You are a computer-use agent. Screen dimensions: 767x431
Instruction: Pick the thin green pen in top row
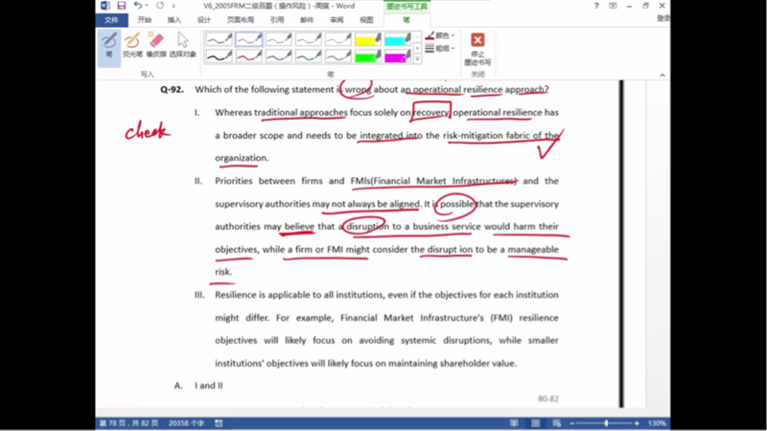point(308,39)
